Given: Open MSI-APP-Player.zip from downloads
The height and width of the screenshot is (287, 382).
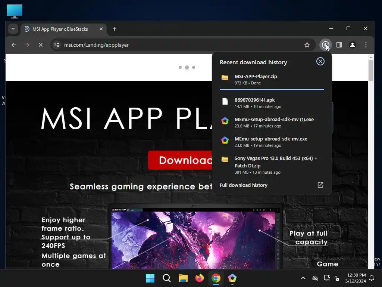Looking at the screenshot, I should click(272, 80).
